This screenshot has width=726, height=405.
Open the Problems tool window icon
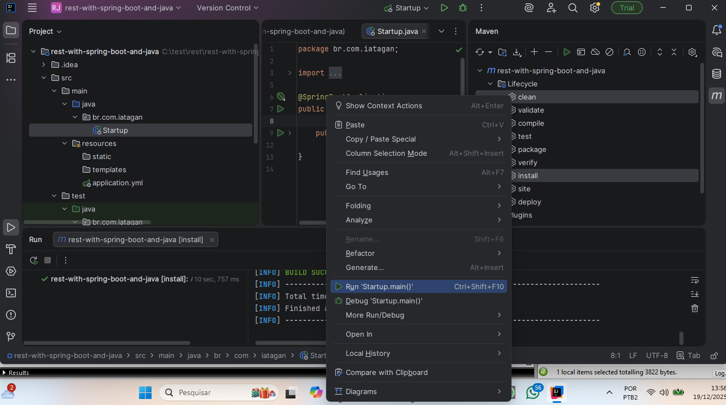tap(10, 315)
